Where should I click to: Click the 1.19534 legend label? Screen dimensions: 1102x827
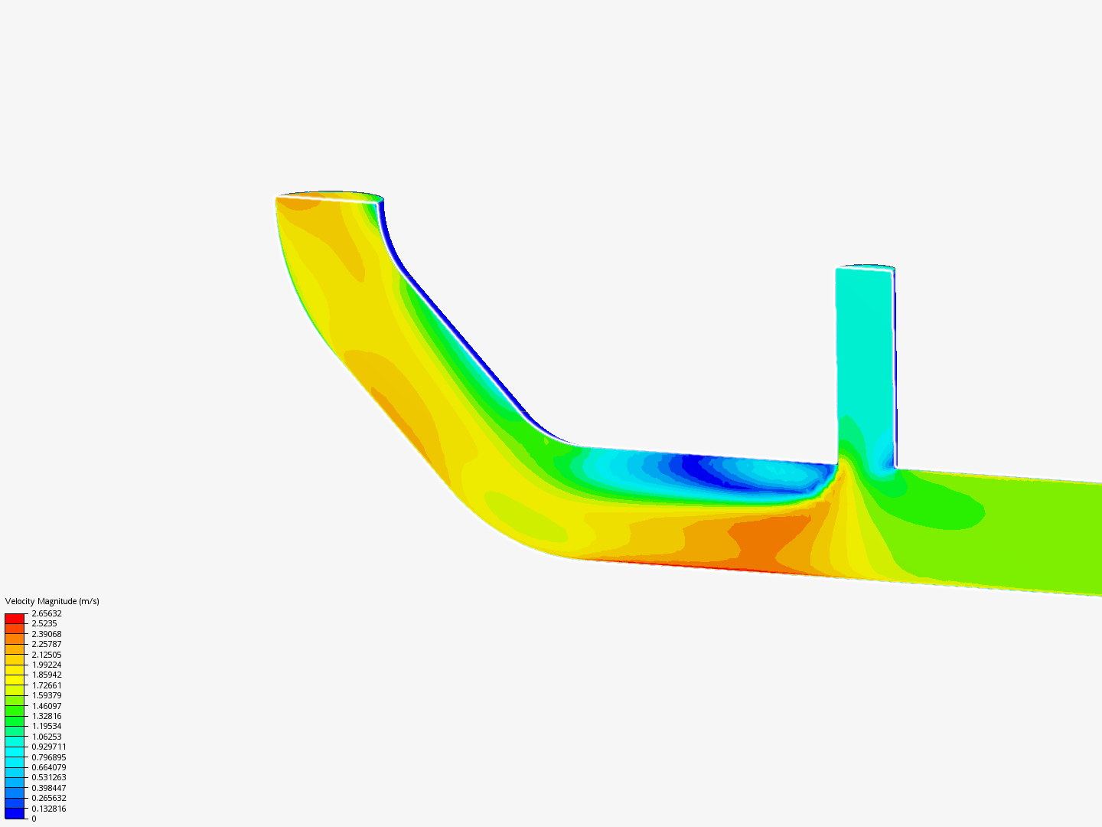click(x=47, y=726)
